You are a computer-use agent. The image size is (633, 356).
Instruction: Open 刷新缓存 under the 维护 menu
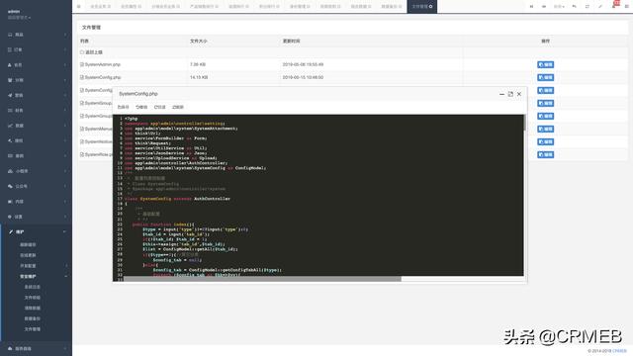coord(28,244)
